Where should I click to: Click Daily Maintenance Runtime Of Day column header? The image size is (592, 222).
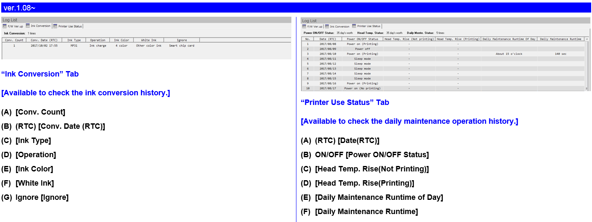509,39
